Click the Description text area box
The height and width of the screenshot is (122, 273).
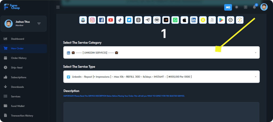(161, 112)
